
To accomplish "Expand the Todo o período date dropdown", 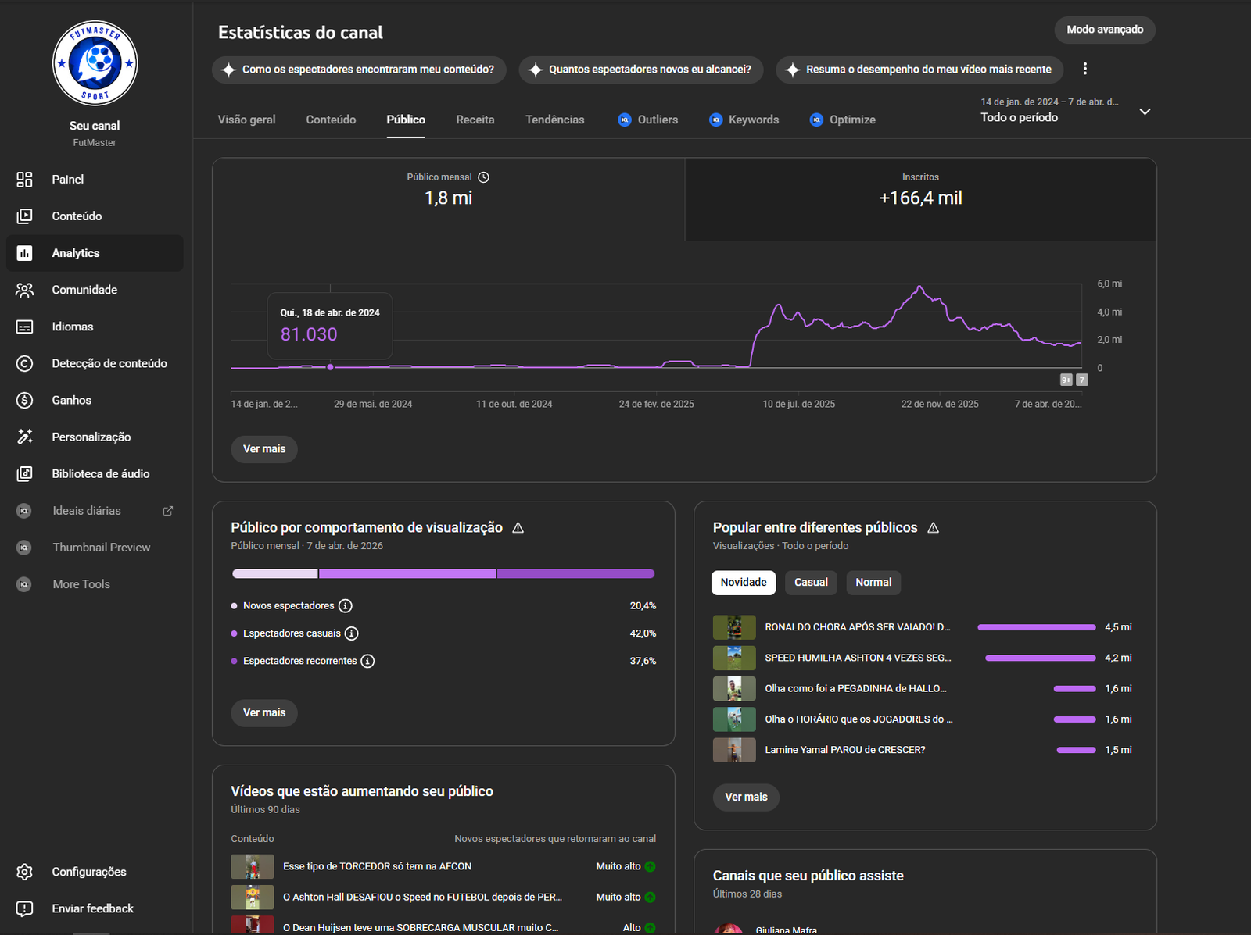I will (x=1144, y=112).
